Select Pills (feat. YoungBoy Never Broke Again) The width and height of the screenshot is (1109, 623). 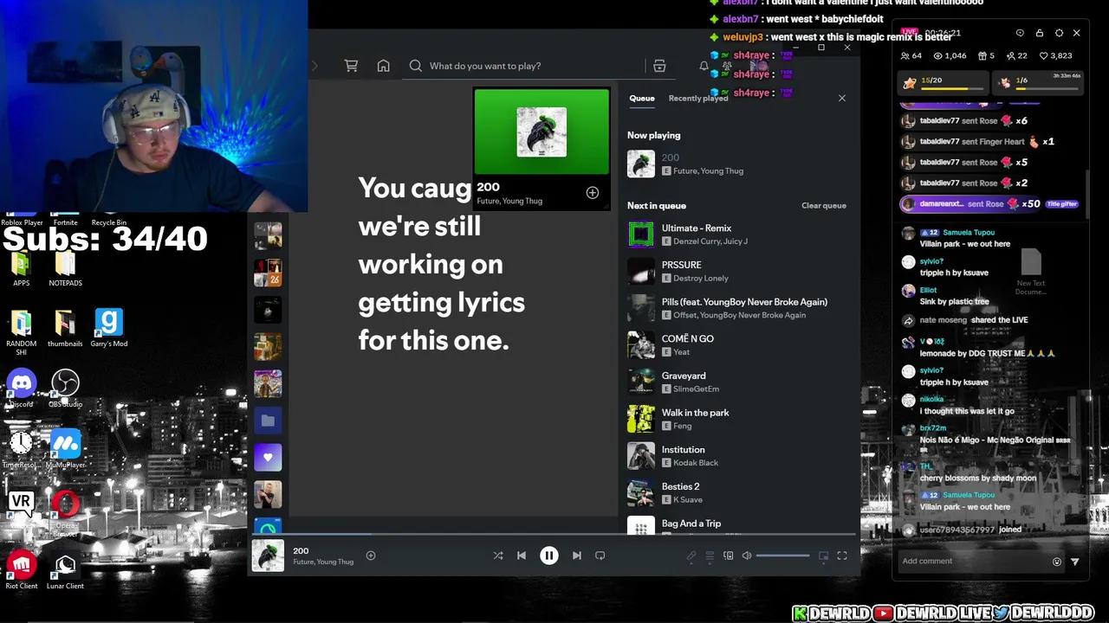(737, 308)
